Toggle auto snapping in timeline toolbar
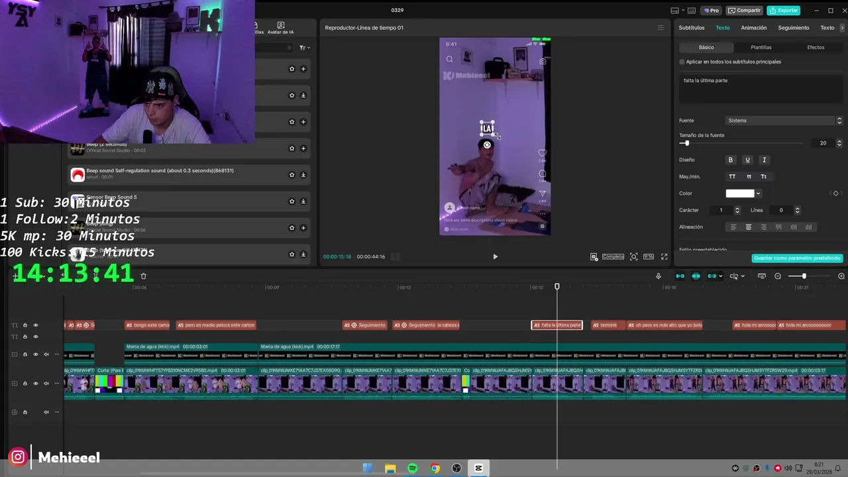Viewport: 848px width, 477px height. click(696, 276)
